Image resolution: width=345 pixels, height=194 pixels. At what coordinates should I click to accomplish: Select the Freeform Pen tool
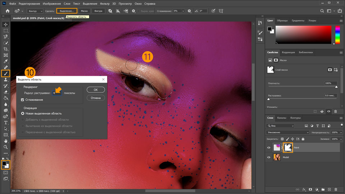pyautogui.click(x=6, y=116)
